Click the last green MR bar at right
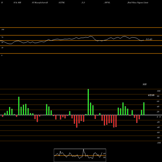Image resolution: width=162 pixels, height=162 pixels. [x=144, y=109]
